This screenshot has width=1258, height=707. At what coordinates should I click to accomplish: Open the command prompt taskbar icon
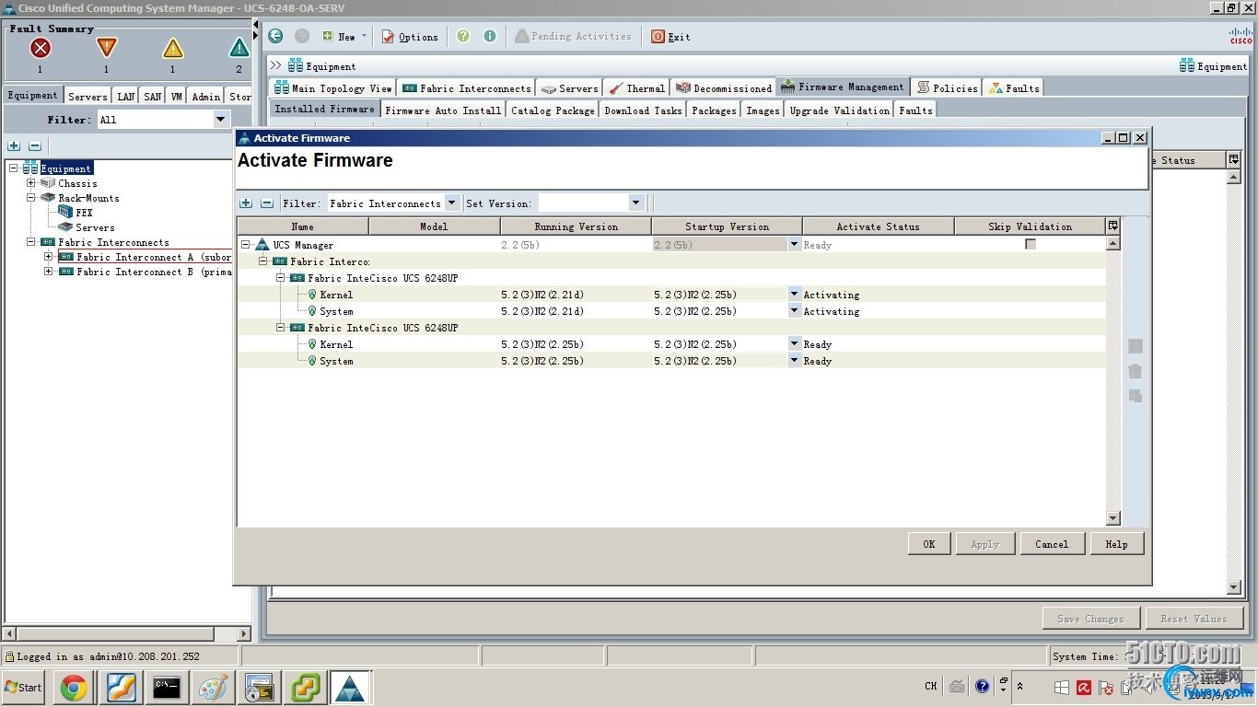click(x=167, y=687)
